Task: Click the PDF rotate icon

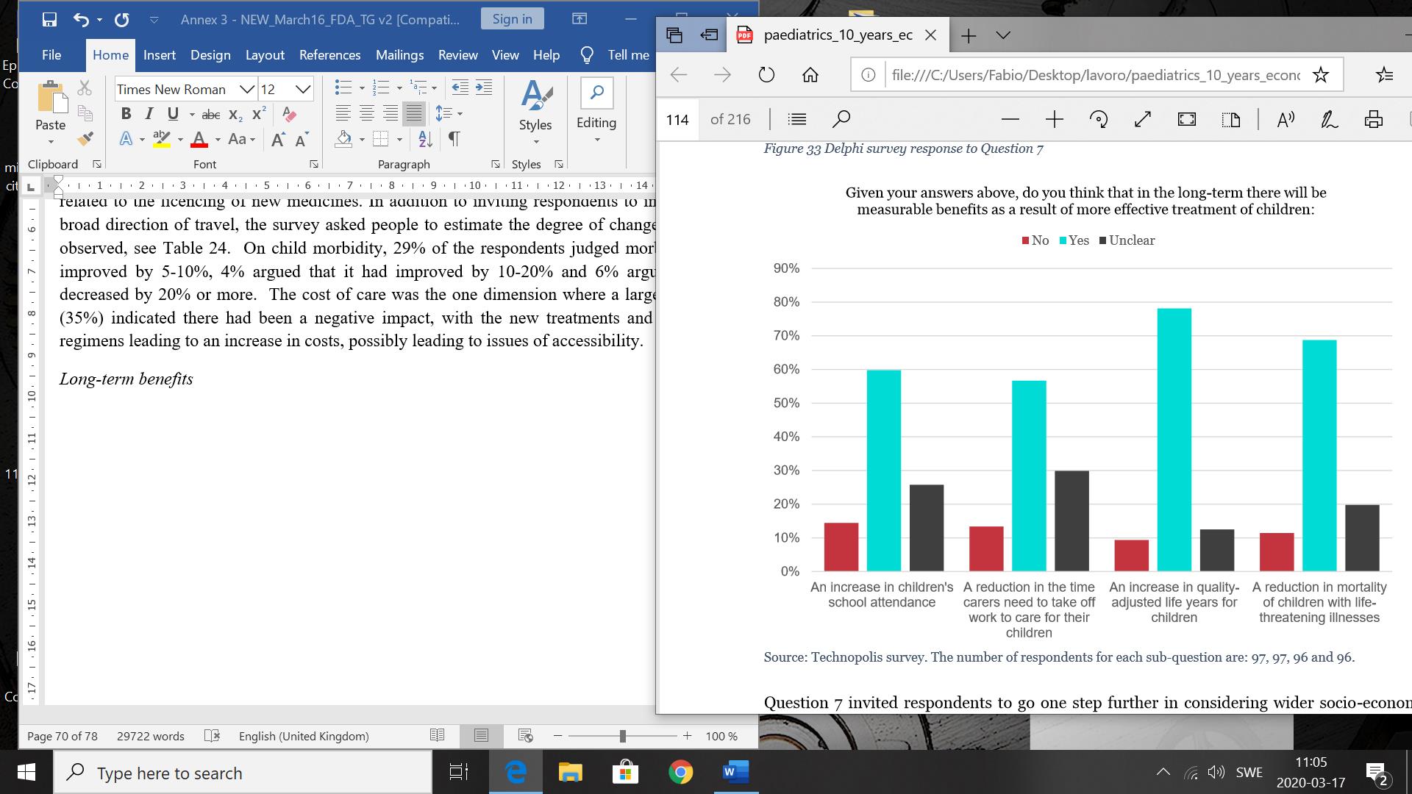Action: coord(1099,119)
